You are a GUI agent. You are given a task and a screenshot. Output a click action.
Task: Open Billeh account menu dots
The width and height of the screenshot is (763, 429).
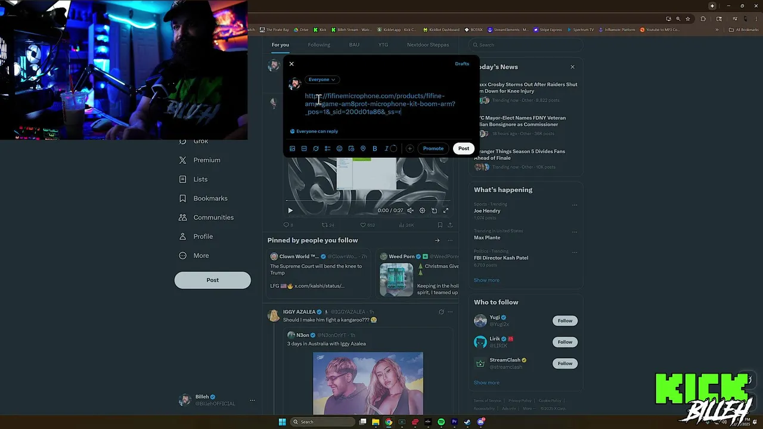(x=252, y=400)
